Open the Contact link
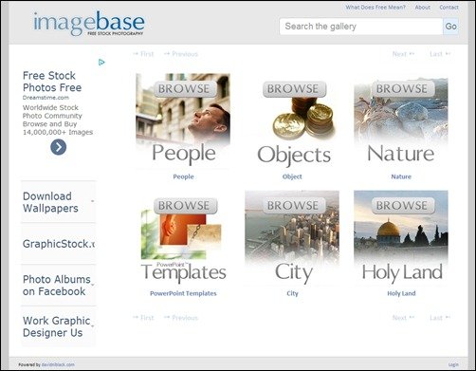Image resolution: width=476 pixels, height=371 pixels. [x=449, y=8]
